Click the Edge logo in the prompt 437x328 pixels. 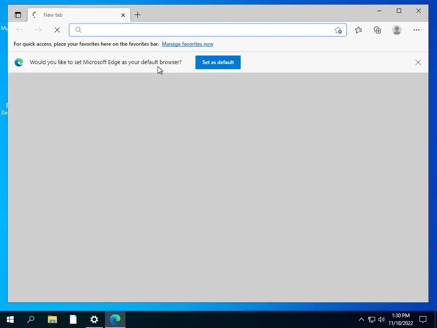point(19,62)
